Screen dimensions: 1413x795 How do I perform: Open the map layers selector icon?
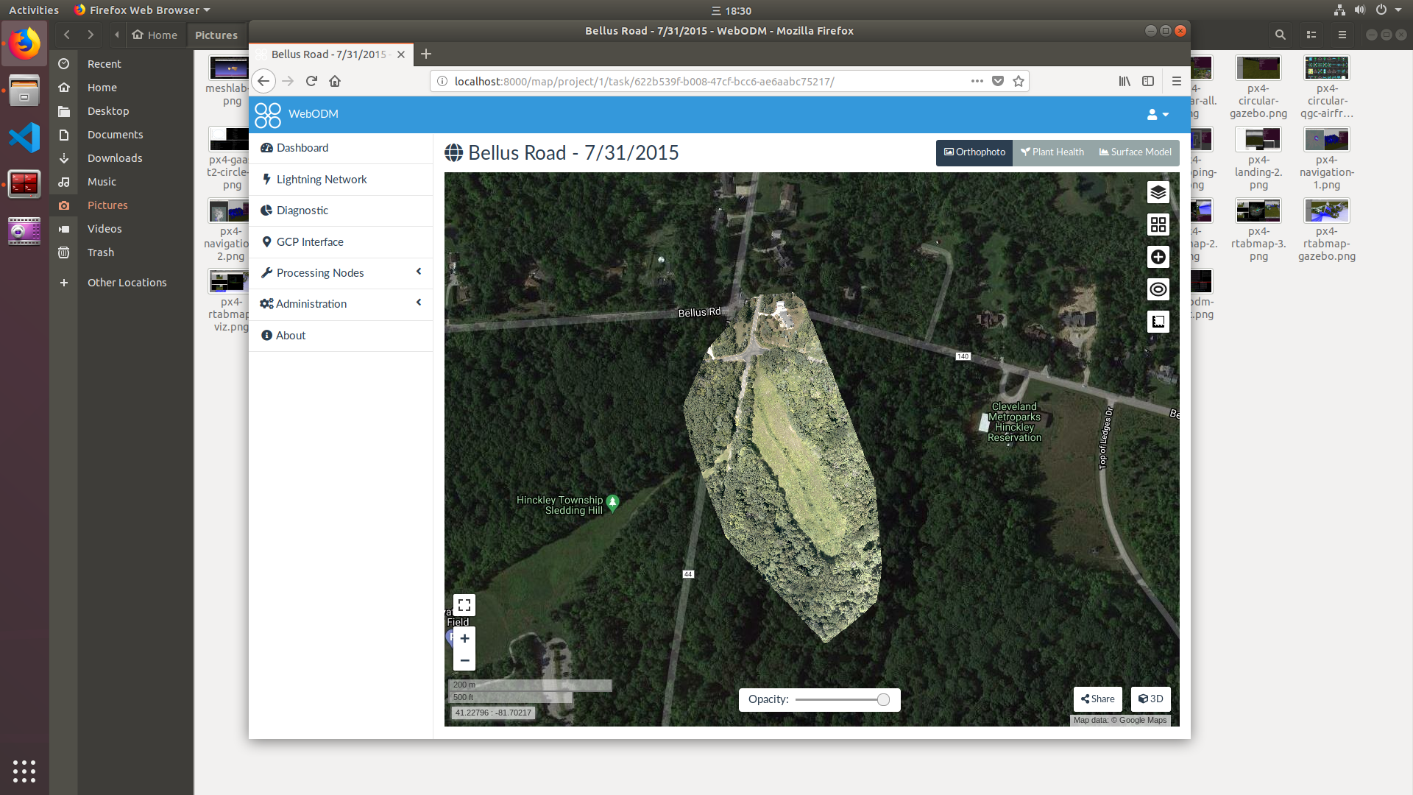pyautogui.click(x=1158, y=192)
